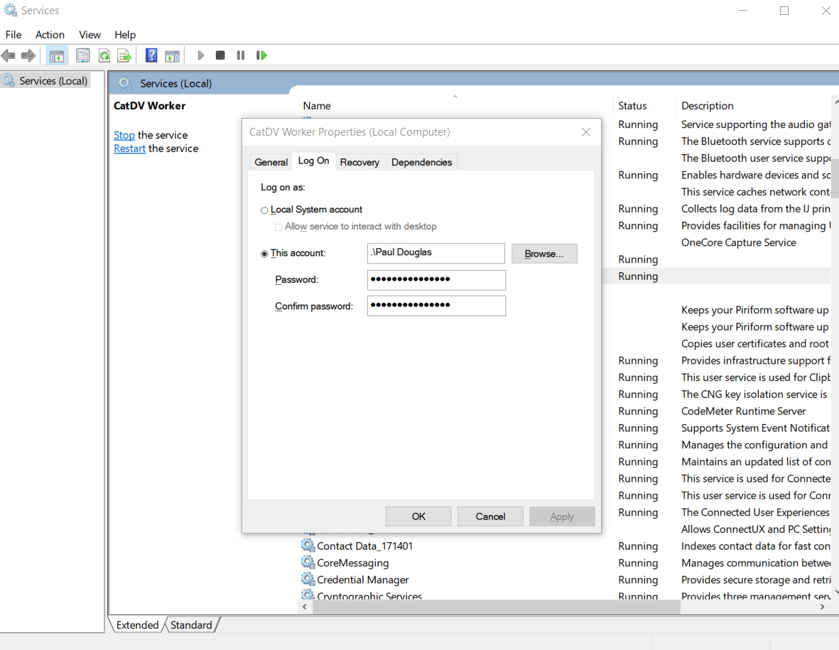Image resolution: width=839 pixels, height=650 pixels.
Task: Click the horizontal scrollbar thumb in services list
Action: (x=497, y=607)
